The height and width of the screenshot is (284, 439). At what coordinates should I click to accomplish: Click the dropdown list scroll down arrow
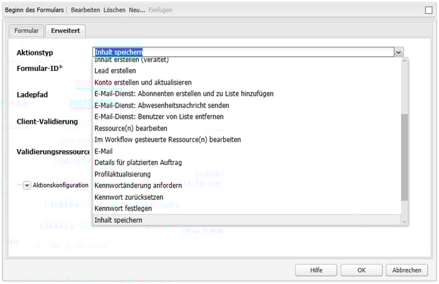click(404, 222)
